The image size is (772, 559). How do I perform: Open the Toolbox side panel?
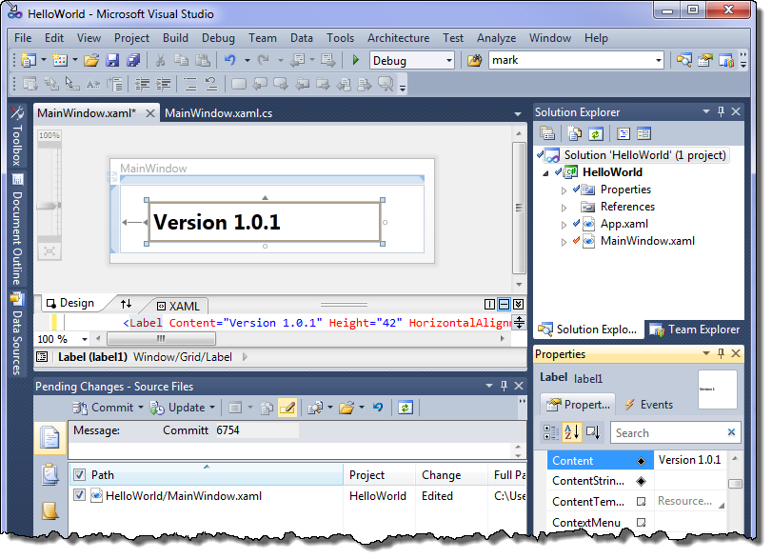click(x=17, y=136)
